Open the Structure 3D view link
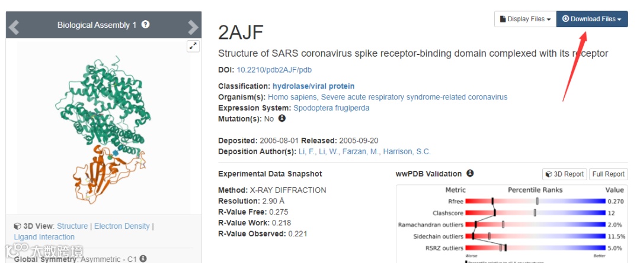The image size is (640, 263). [72, 226]
